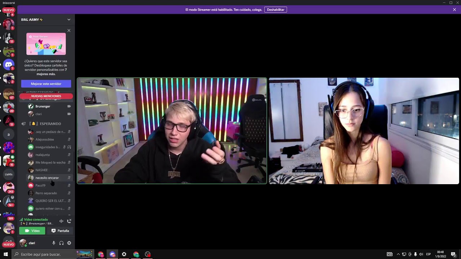Jump to NUEVAS MENCIONES pill

click(46, 96)
